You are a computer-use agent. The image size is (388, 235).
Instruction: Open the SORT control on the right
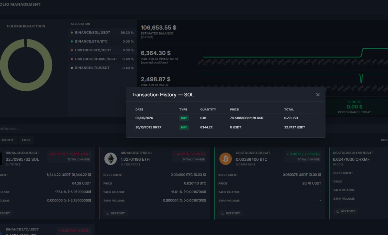[384, 140]
